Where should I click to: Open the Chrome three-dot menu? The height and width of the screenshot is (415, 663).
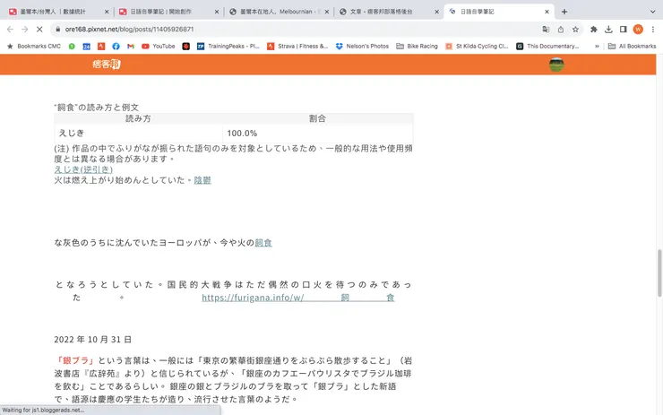click(x=653, y=30)
